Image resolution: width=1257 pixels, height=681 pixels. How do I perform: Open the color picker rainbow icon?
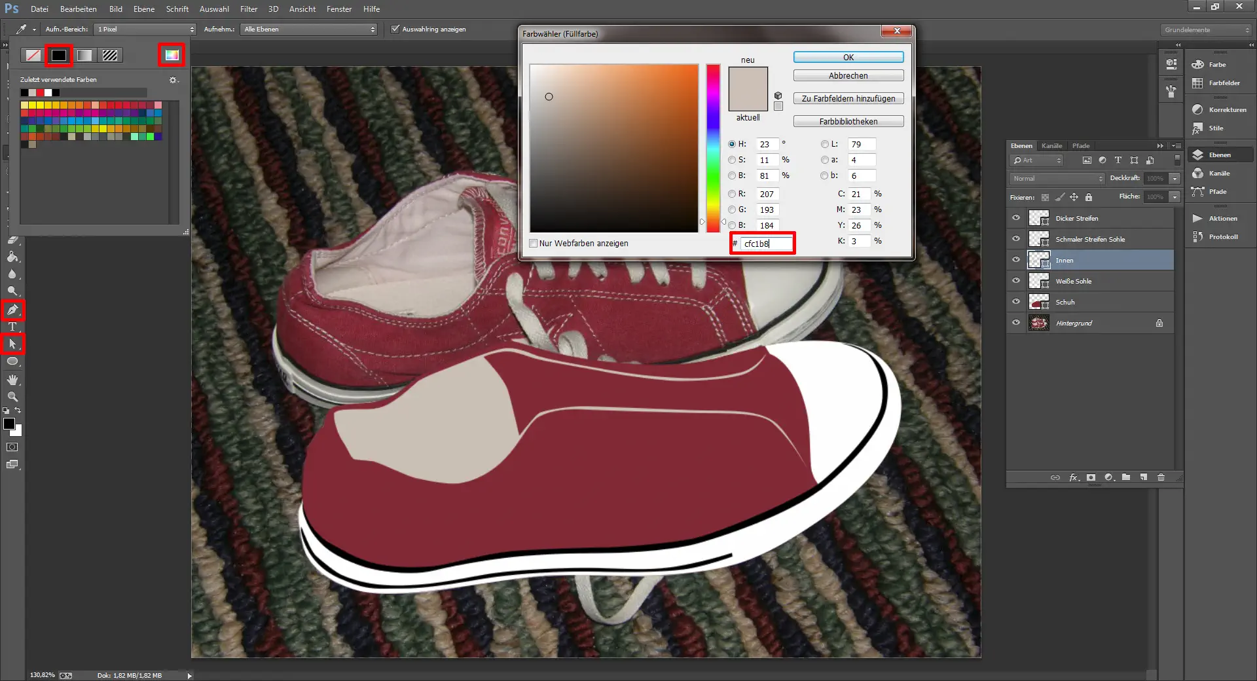point(172,55)
